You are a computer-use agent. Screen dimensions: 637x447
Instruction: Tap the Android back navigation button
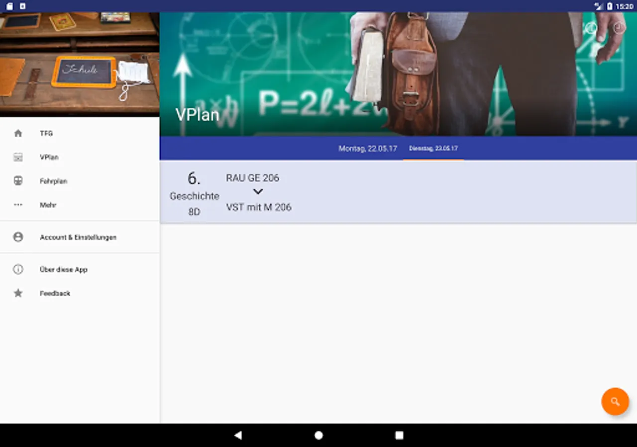point(238,435)
